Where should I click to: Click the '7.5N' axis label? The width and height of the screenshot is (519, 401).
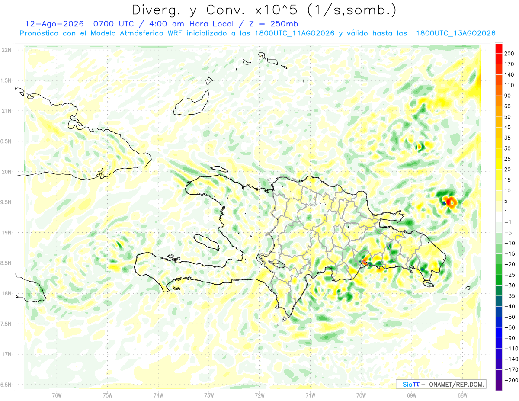(x=6, y=324)
